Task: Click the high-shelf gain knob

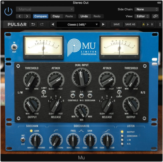Action: coord(107,140)
